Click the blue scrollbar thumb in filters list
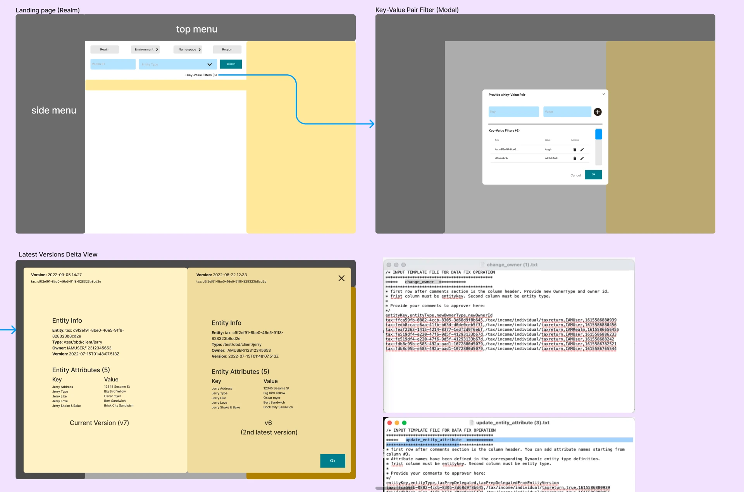Image resolution: width=744 pixels, height=492 pixels. (x=599, y=134)
